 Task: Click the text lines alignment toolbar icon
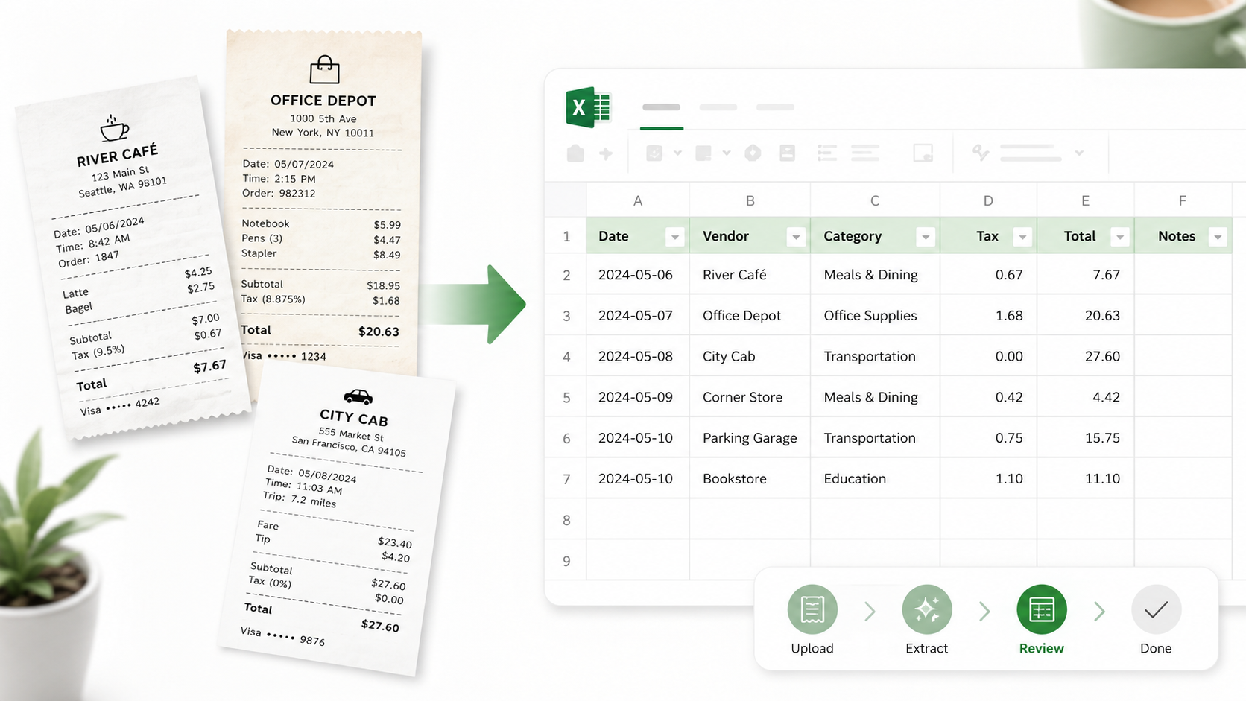pos(865,153)
